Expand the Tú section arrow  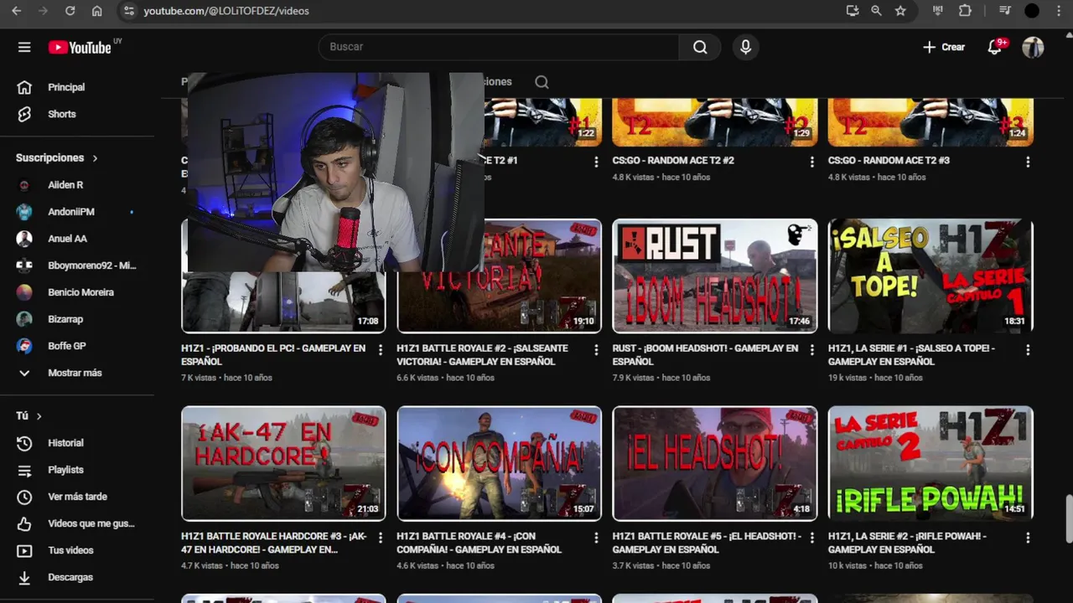point(39,416)
